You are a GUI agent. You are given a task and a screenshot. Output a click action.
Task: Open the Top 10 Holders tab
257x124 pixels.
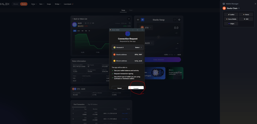[x=92, y=104]
